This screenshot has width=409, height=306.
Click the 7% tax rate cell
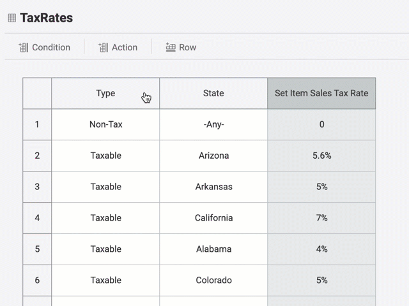(x=321, y=218)
